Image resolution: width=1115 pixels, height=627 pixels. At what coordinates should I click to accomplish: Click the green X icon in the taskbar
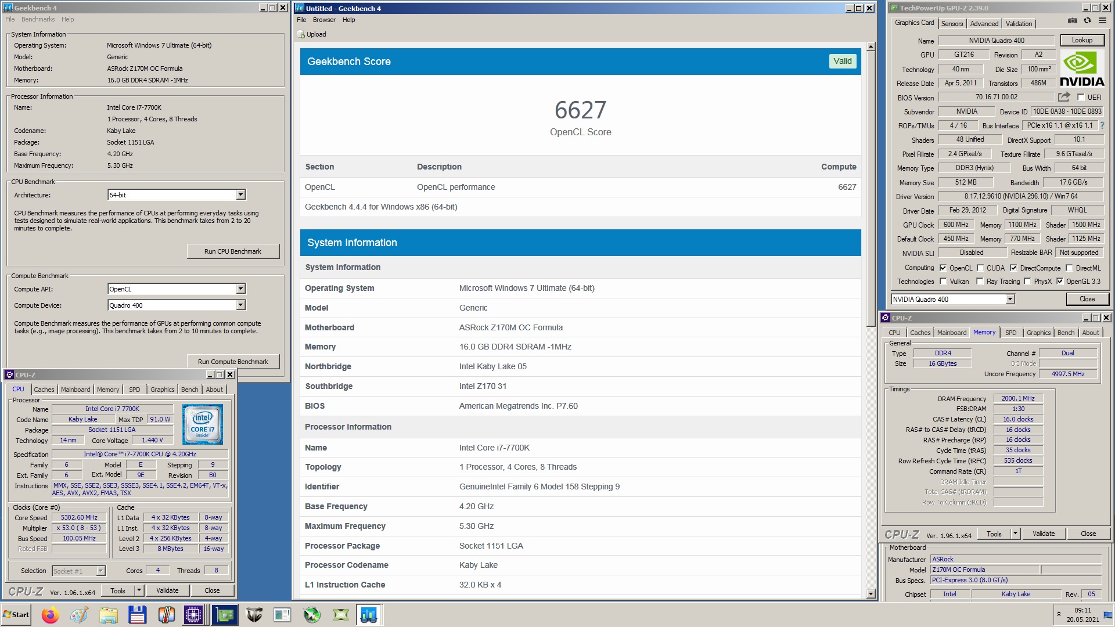[341, 615]
